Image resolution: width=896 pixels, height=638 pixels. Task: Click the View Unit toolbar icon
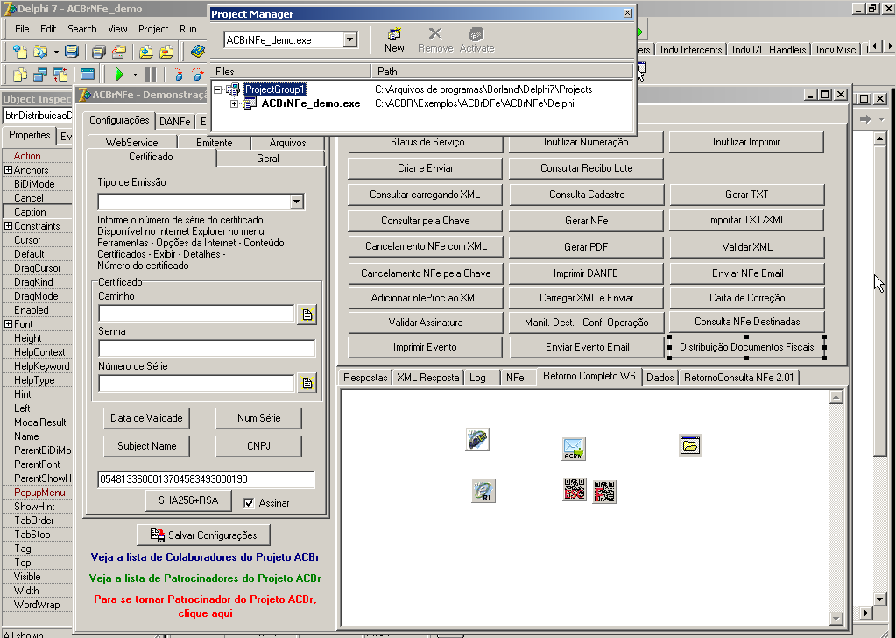click(x=20, y=74)
